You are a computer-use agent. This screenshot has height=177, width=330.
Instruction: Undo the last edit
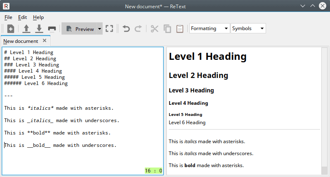click(x=126, y=29)
